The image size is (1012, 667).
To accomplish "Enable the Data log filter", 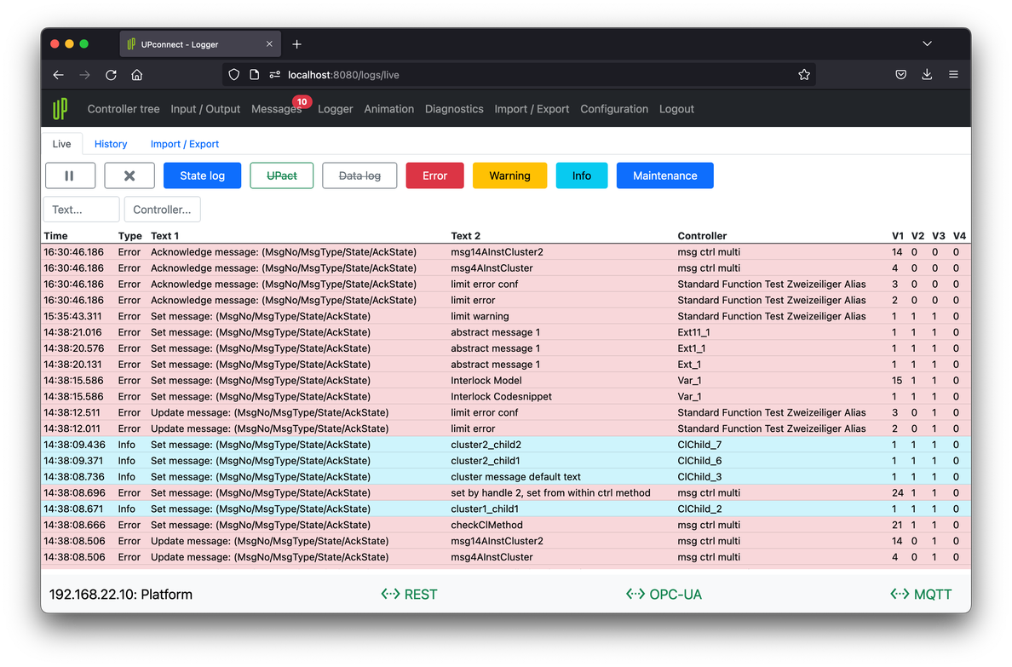I will (x=359, y=175).
